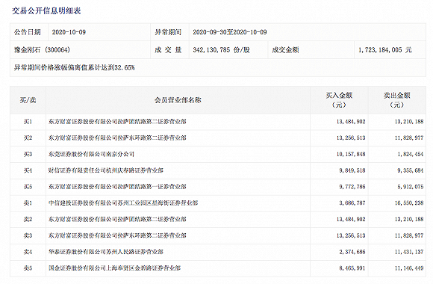Screen dimensions: 433x284
Task: Click buy amount 9,849,518
Action: tap(352, 170)
